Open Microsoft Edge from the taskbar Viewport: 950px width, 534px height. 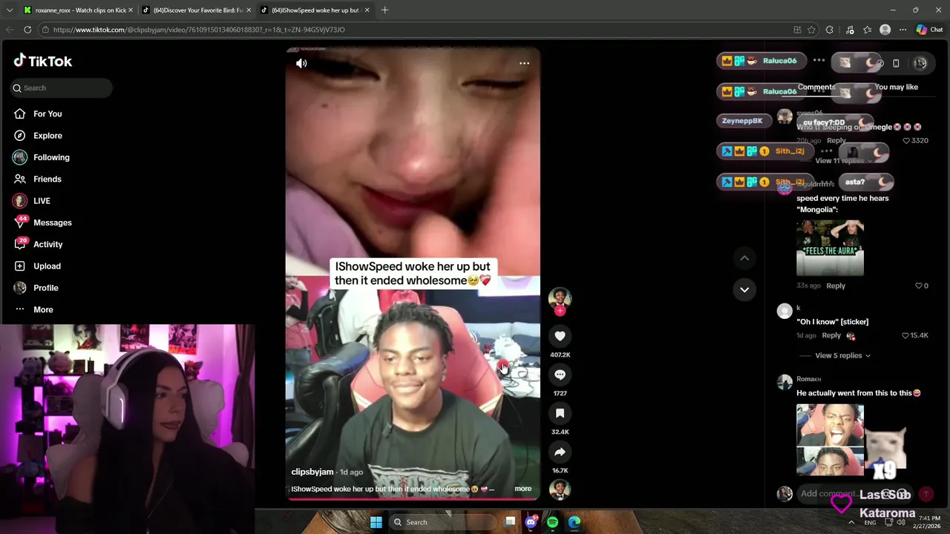point(574,522)
